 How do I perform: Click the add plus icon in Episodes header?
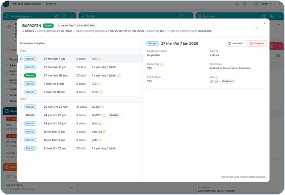(271, 16)
